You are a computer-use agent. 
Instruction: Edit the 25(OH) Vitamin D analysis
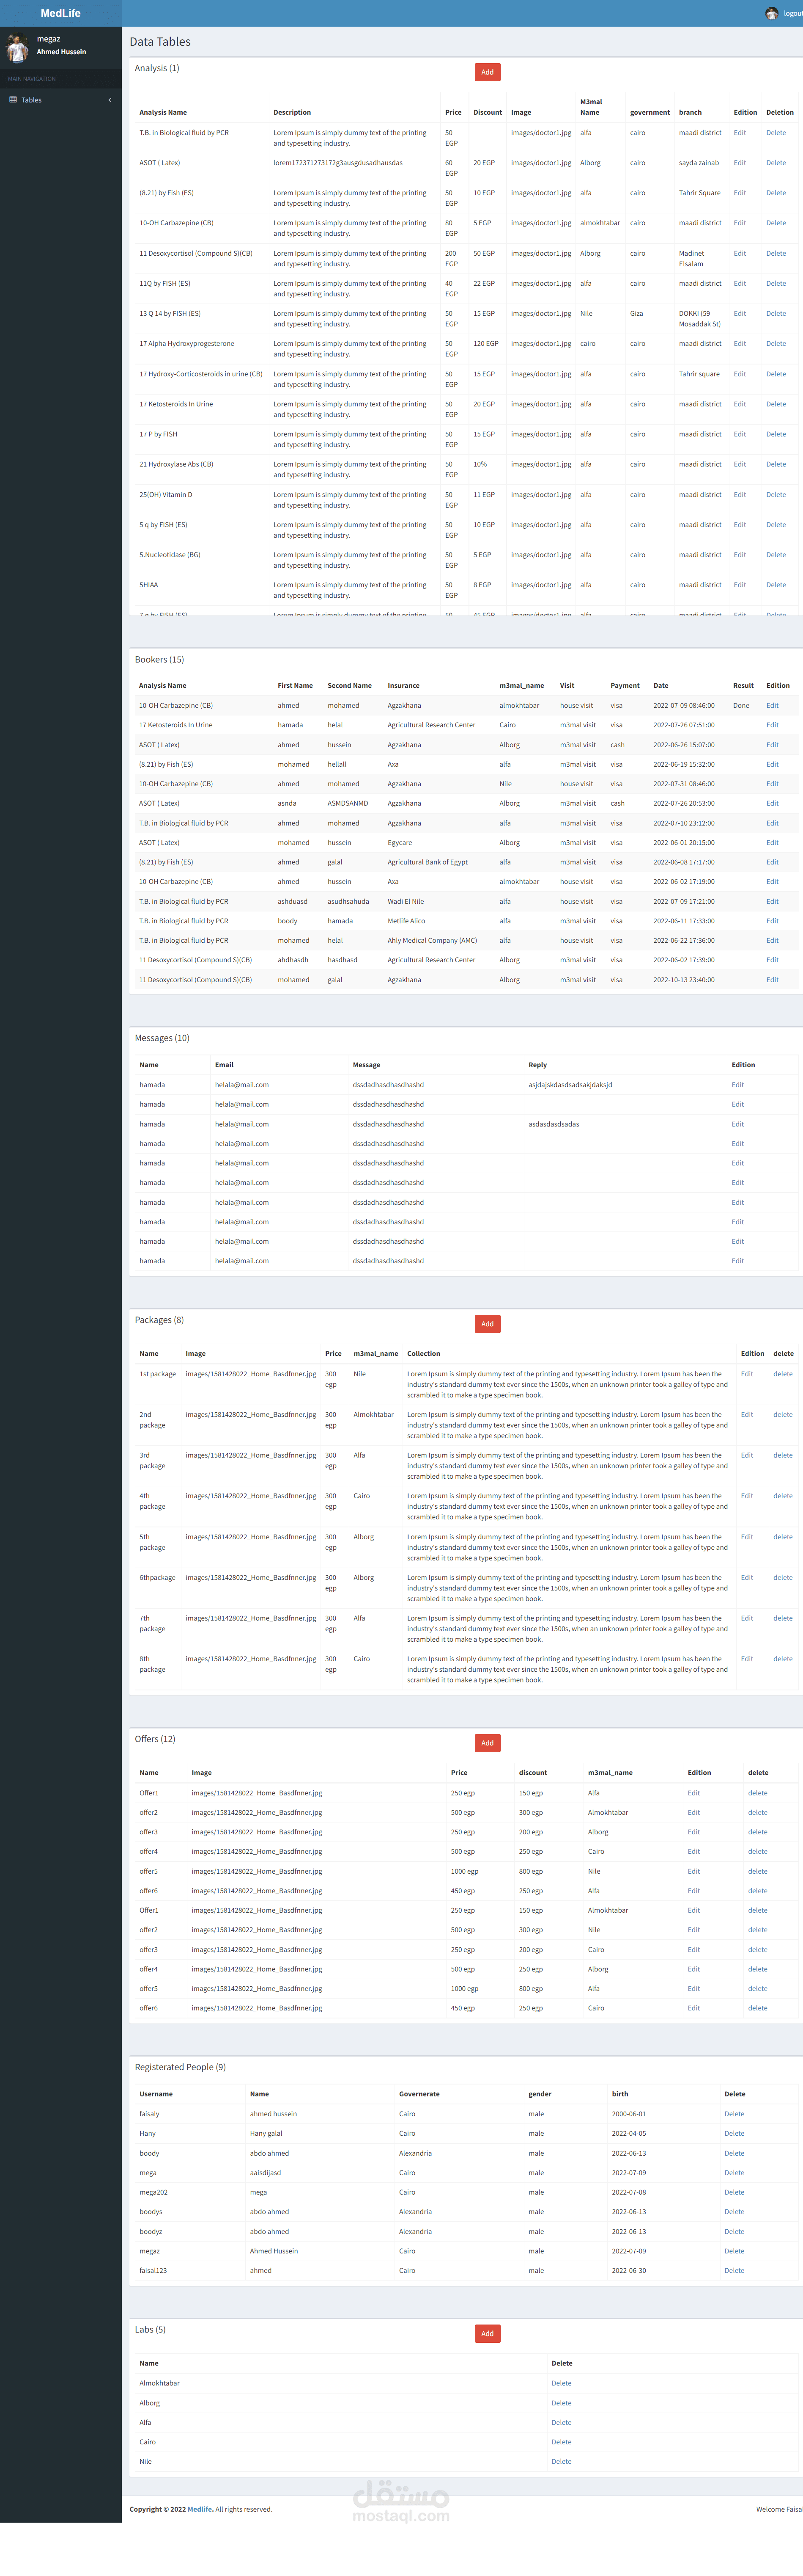[739, 495]
